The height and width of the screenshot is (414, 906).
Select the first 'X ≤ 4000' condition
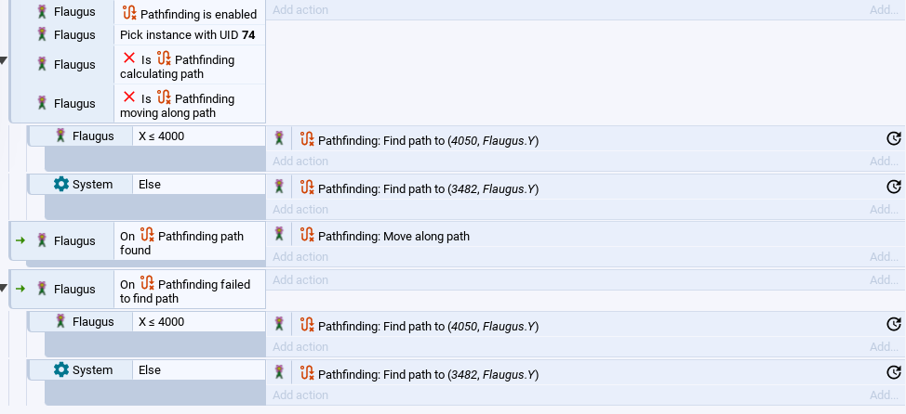[x=161, y=136]
